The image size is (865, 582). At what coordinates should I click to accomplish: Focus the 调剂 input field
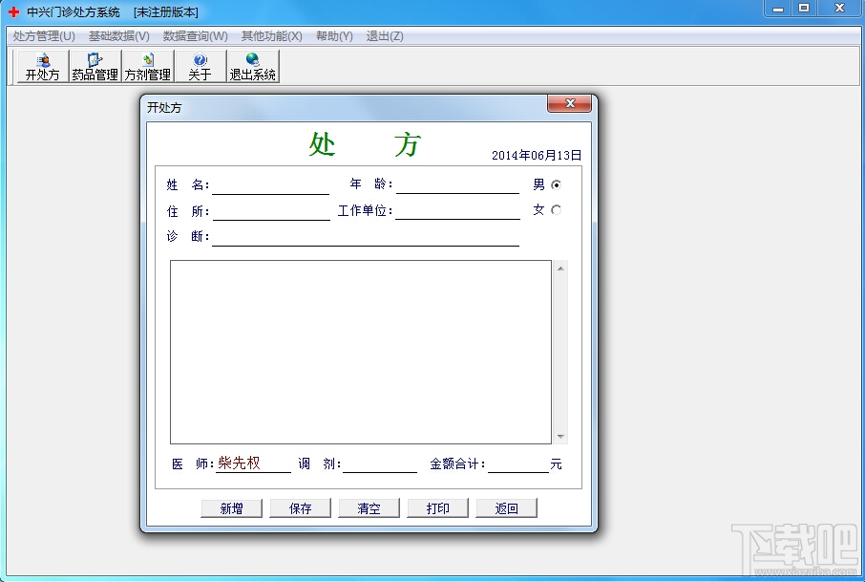click(380, 463)
